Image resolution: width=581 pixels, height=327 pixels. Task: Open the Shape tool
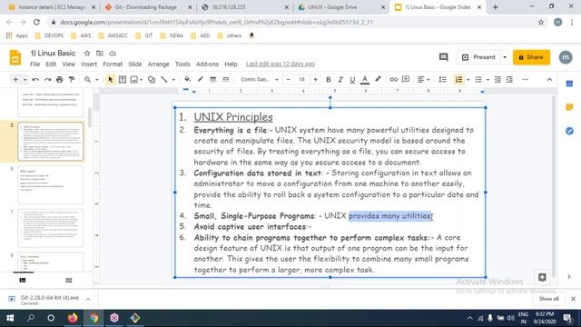pyautogui.click(x=152, y=80)
